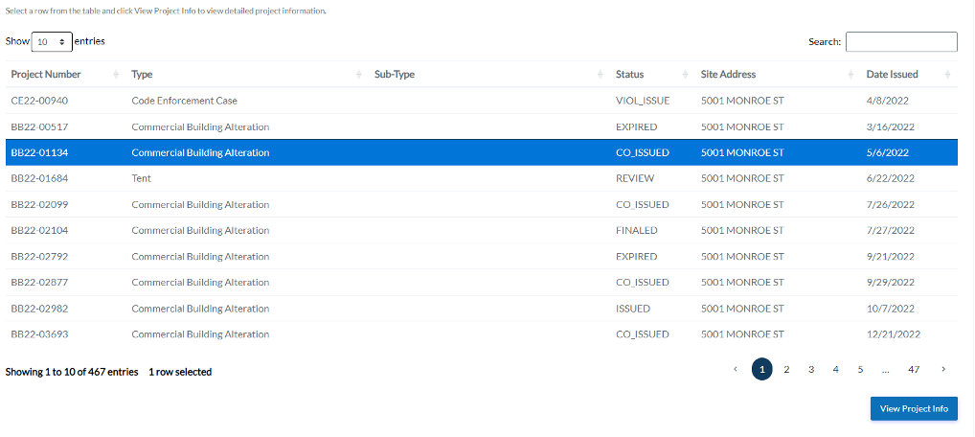Select the Tent project row BB22-01684

[x=39, y=178]
